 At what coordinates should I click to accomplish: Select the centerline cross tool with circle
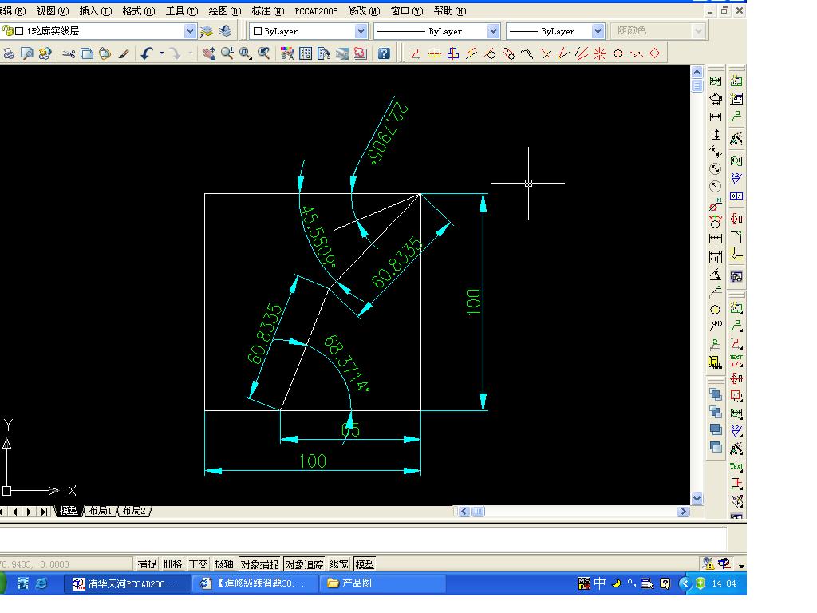pyautogui.click(x=618, y=53)
